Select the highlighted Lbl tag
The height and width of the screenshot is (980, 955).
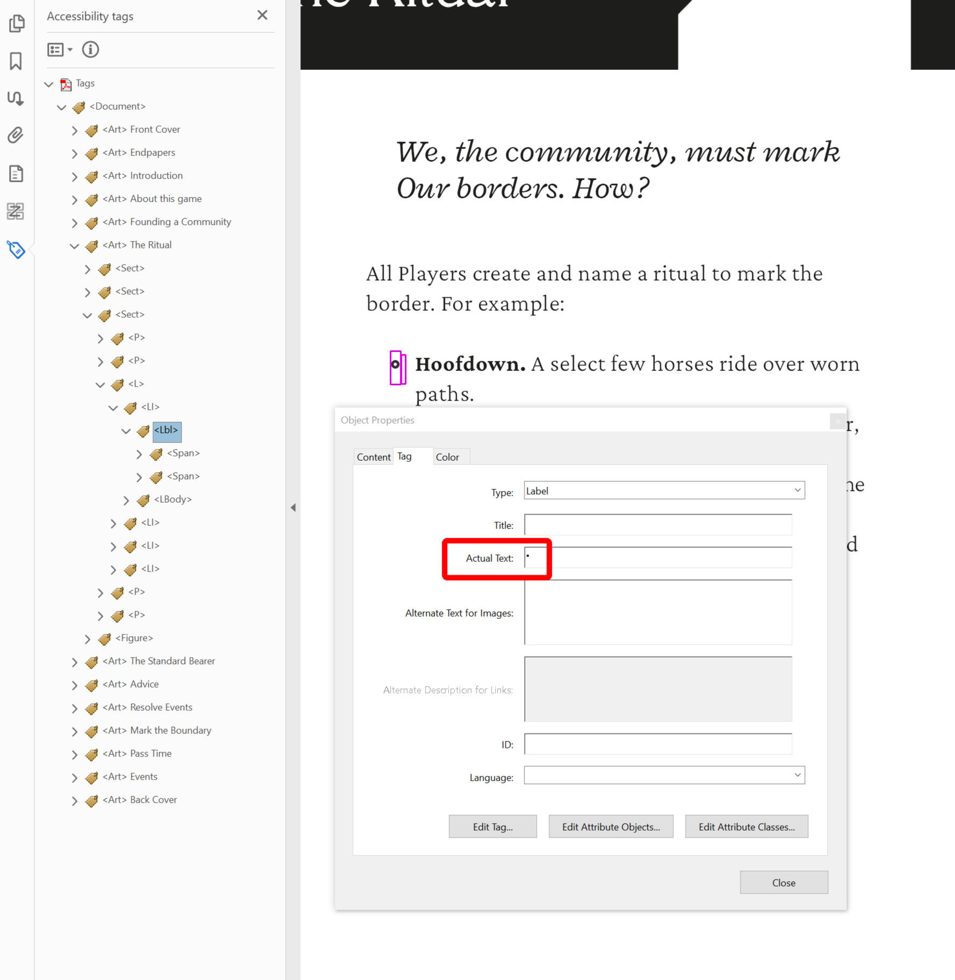(x=166, y=430)
